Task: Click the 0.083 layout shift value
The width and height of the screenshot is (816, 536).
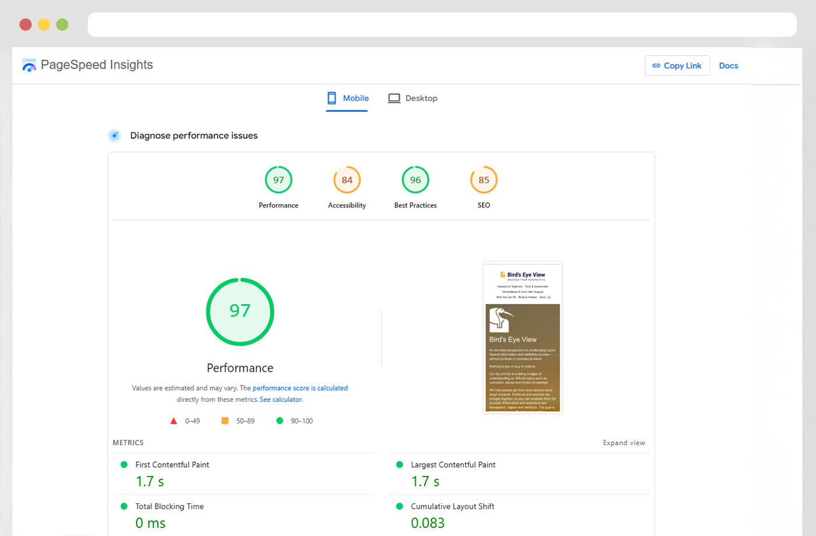Action: [428, 523]
